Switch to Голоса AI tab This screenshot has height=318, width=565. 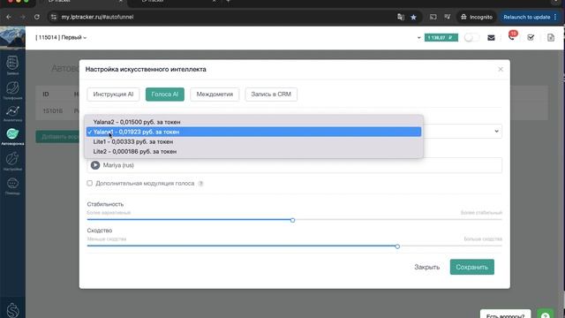(x=165, y=95)
